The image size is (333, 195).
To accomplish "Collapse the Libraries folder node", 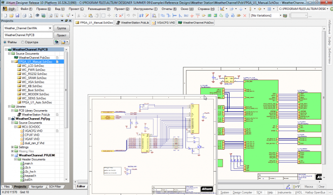I will pos(9,106).
